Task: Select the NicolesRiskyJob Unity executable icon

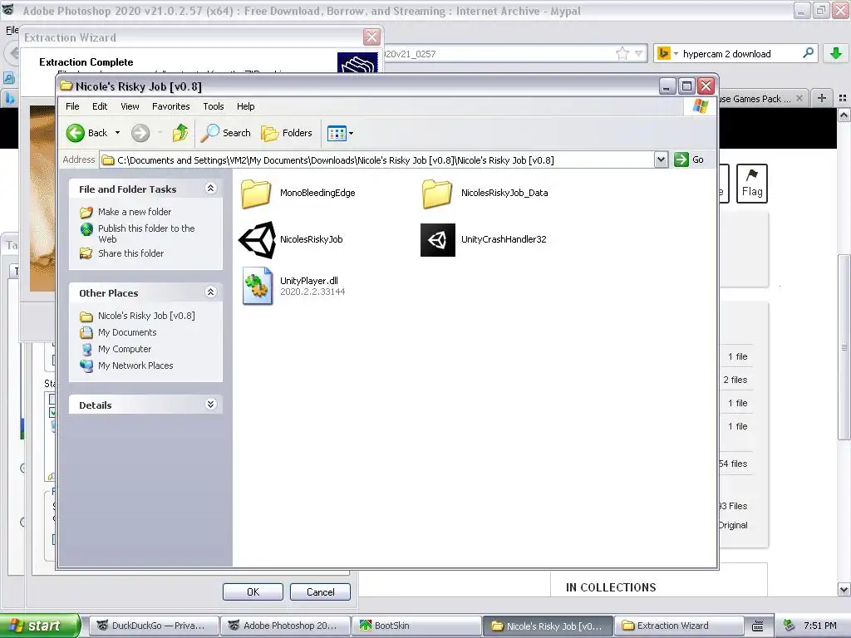Action: point(257,240)
